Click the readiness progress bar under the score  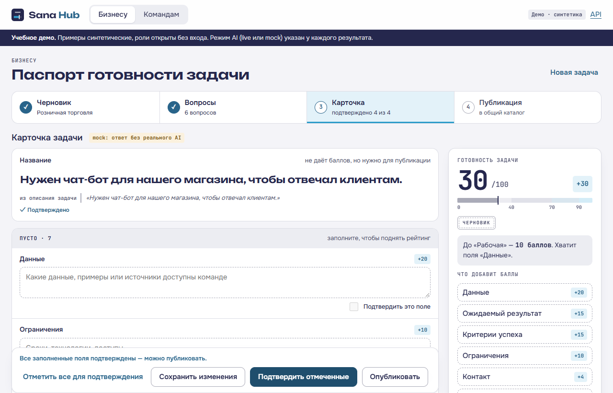tap(525, 200)
